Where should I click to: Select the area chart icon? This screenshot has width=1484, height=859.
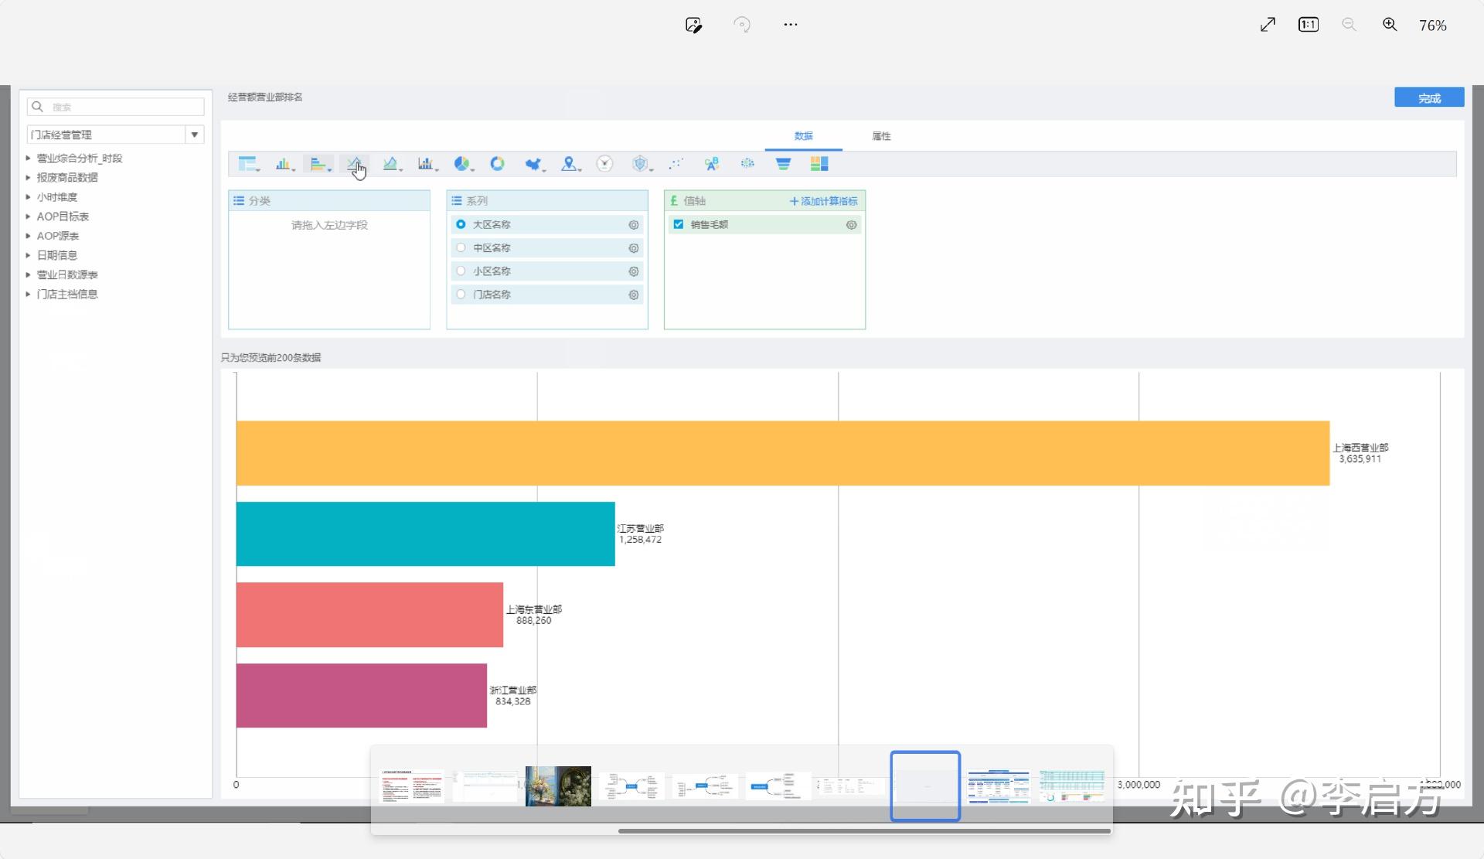391,164
